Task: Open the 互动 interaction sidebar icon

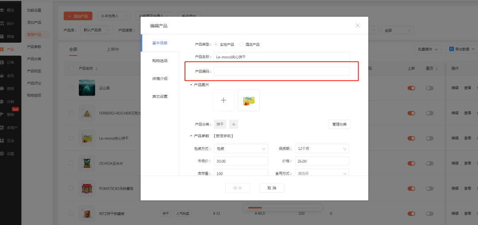Action: pyautogui.click(x=2, y=141)
